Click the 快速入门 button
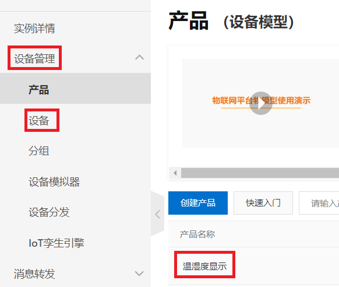 point(263,203)
